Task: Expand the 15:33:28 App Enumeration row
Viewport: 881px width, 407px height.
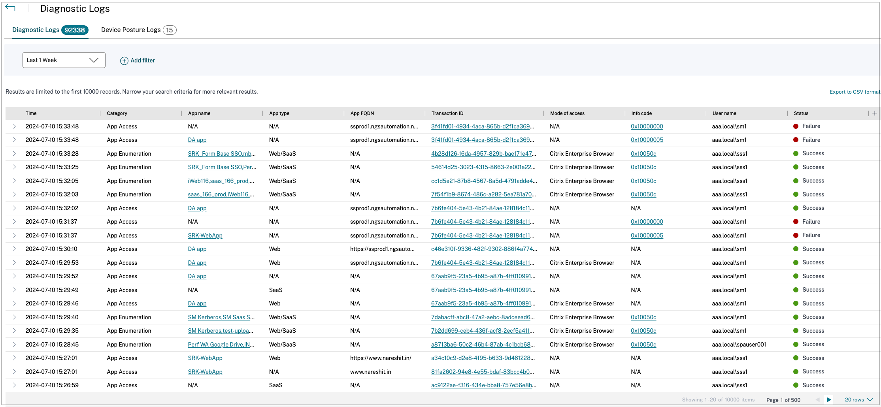Action: 14,154
